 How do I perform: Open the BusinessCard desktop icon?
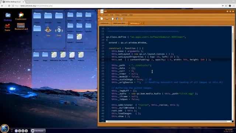tap(21, 25)
